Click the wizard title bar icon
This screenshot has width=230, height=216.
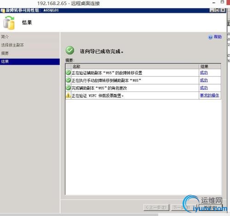point(3,11)
